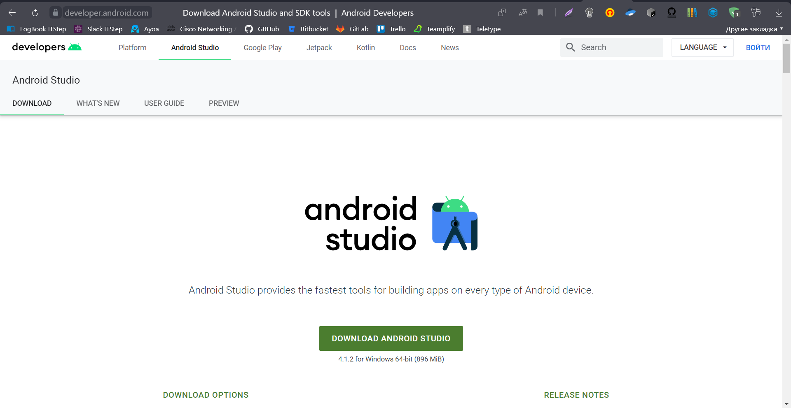Click the Android Studio compass logo image
This screenshot has width=791, height=408.
click(x=455, y=223)
